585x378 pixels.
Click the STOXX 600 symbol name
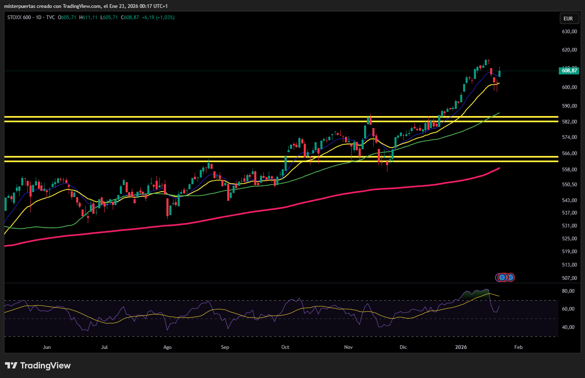[19, 17]
